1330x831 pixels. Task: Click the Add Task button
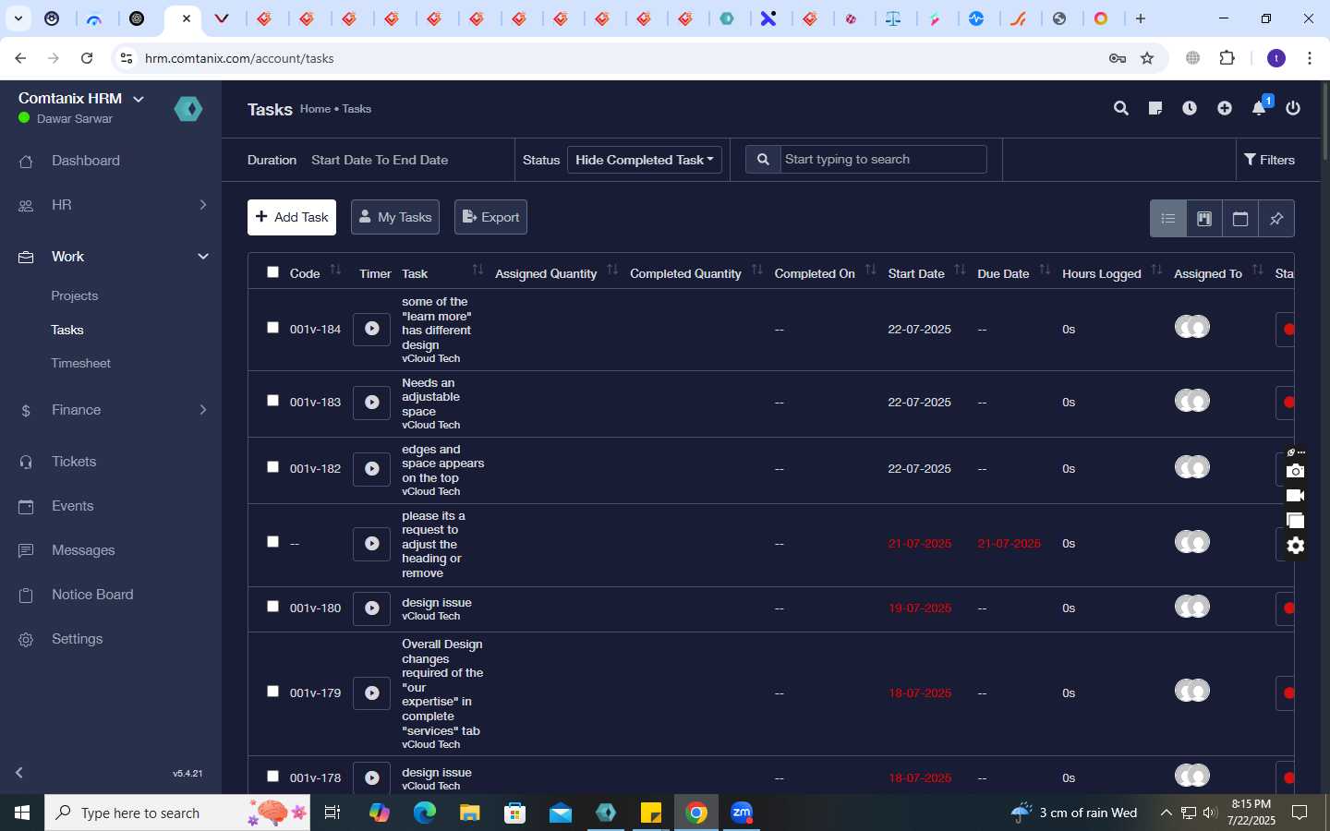(292, 218)
